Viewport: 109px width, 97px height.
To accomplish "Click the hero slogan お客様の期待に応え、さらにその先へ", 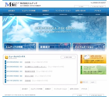I will point(55,28).
